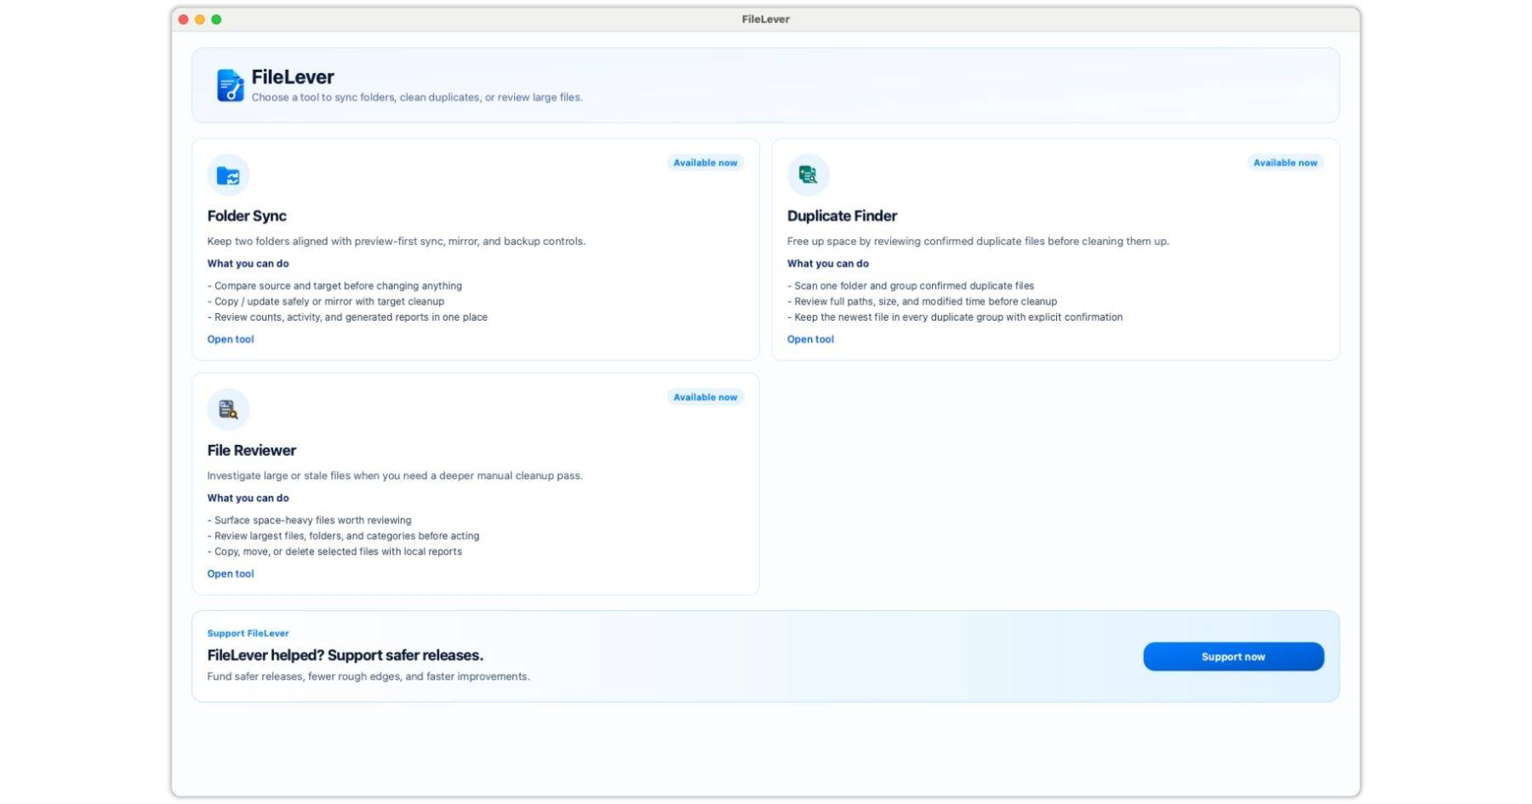Screen dimensions: 1532x804
Task: Click 'Investigate large or stale files' description
Action: (395, 476)
